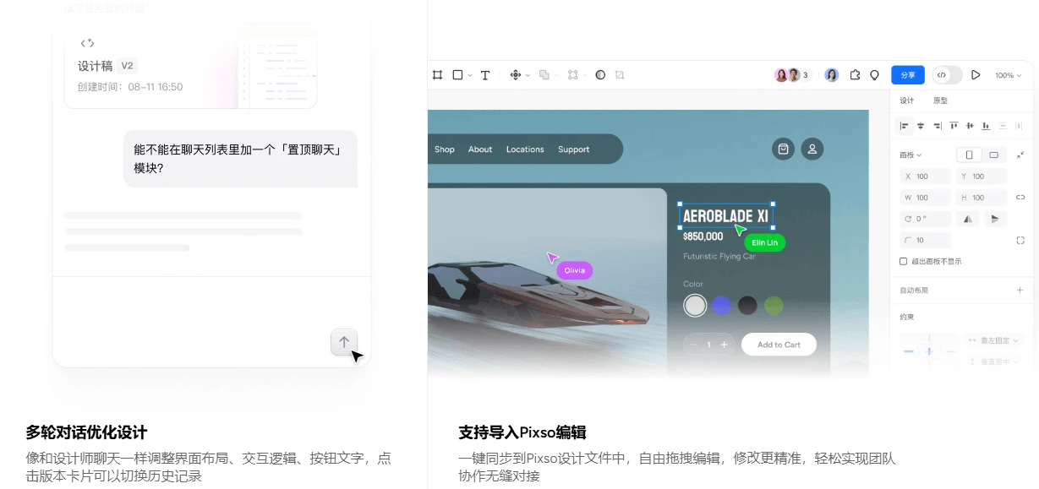
Task: Click the Y position field
Action: tap(982, 177)
